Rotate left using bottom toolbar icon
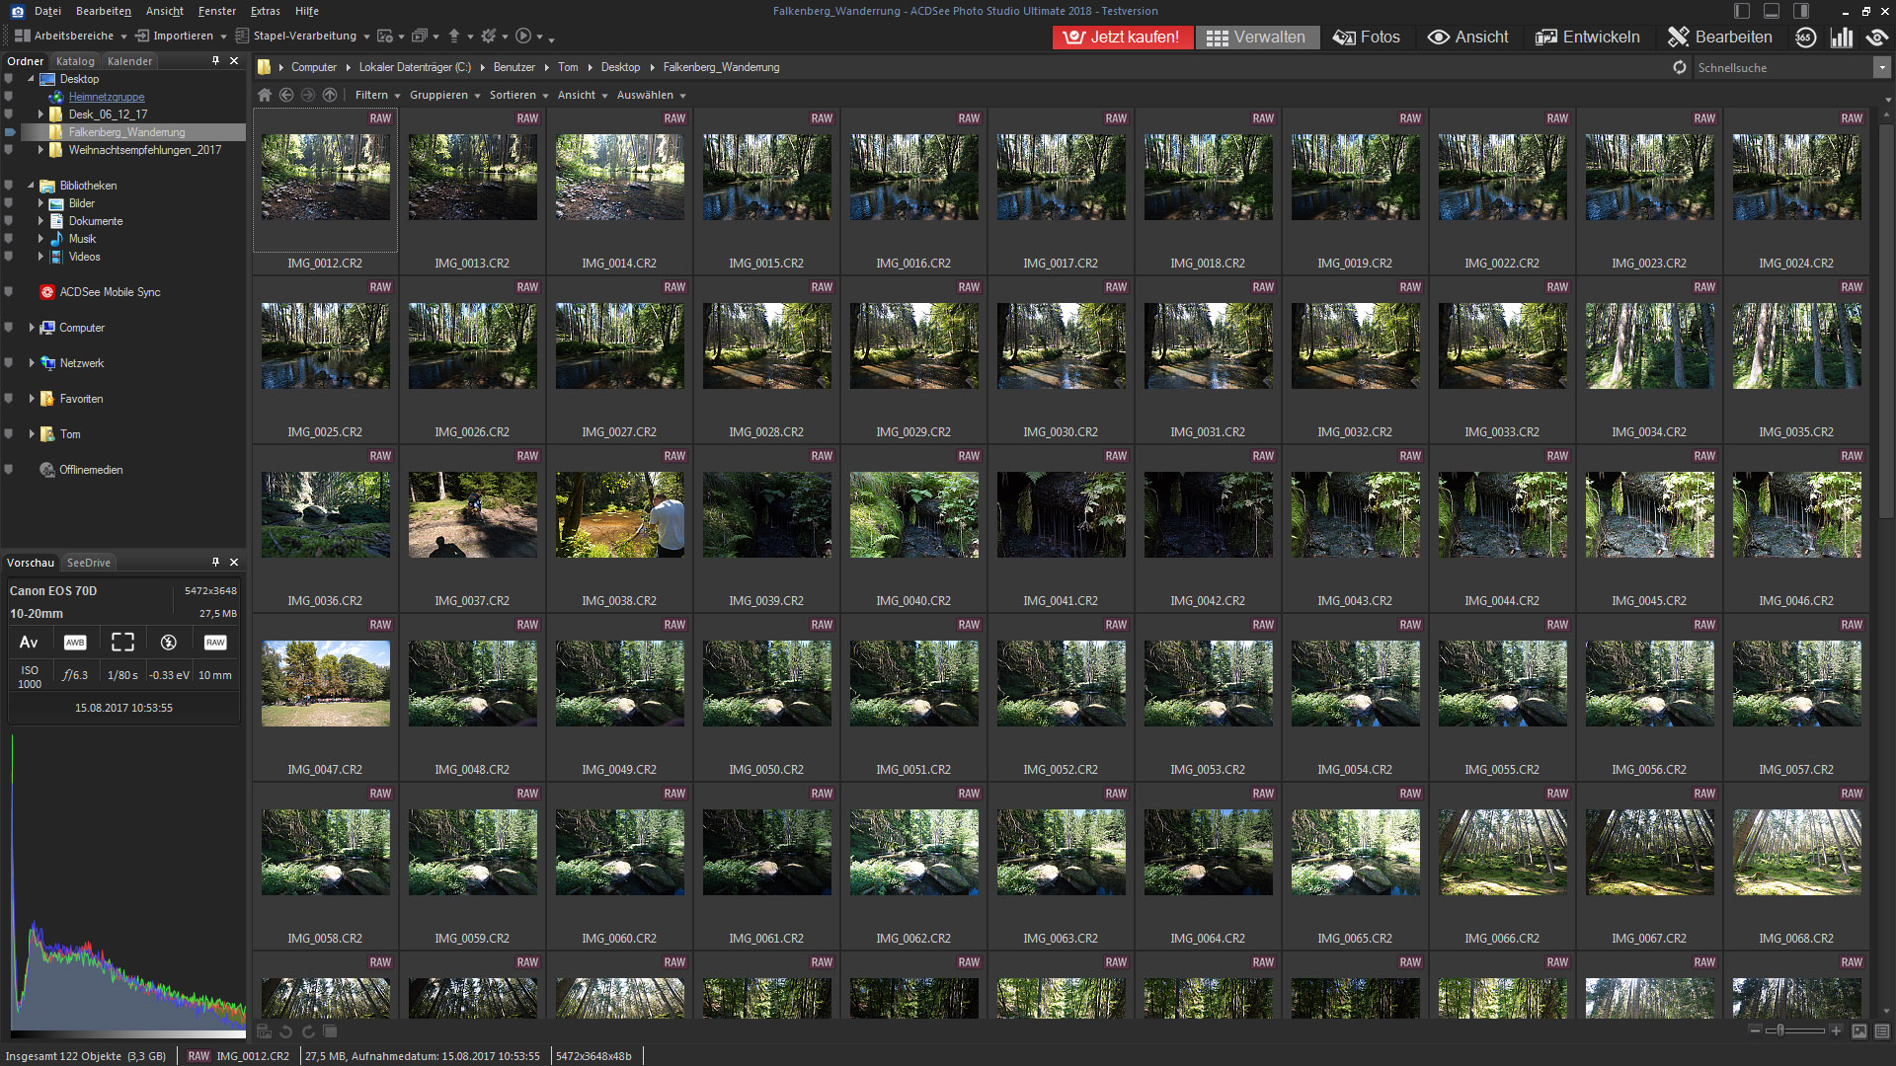The width and height of the screenshot is (1896, 1066). [x=286, y=1031]
